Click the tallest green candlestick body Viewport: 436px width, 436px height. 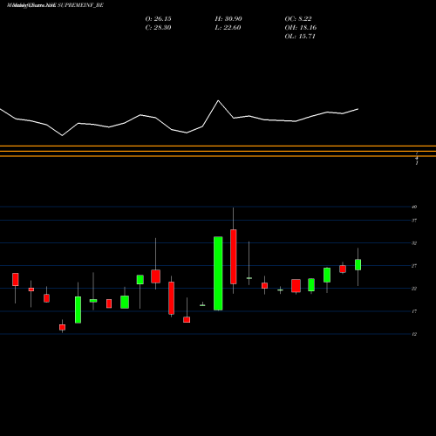218,274
